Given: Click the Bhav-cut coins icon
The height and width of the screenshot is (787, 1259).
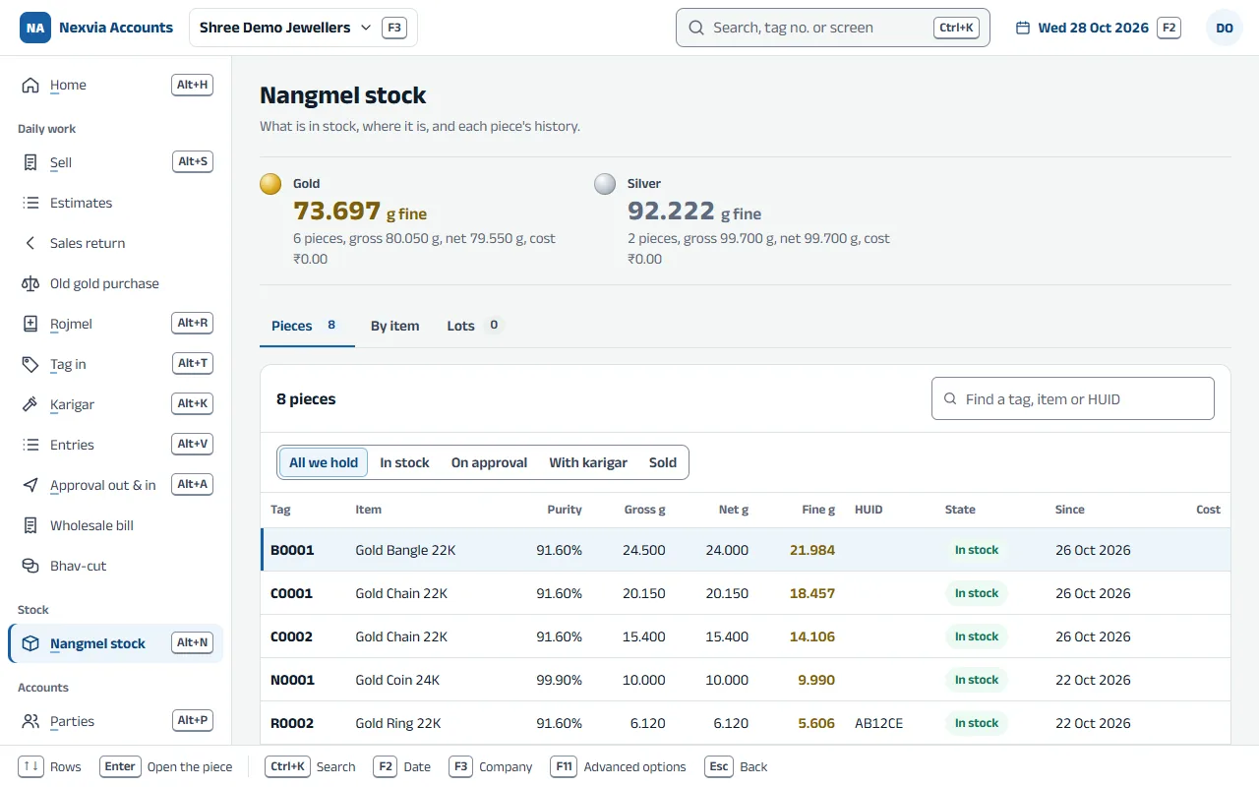Looking at the screenshot, I should coord(30,566).
